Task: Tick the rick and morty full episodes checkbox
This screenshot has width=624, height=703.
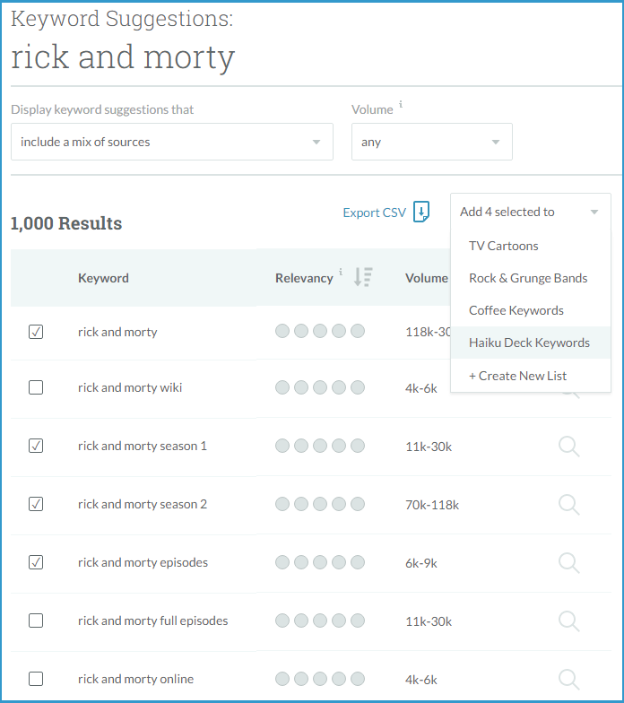Action: point(36,621)
